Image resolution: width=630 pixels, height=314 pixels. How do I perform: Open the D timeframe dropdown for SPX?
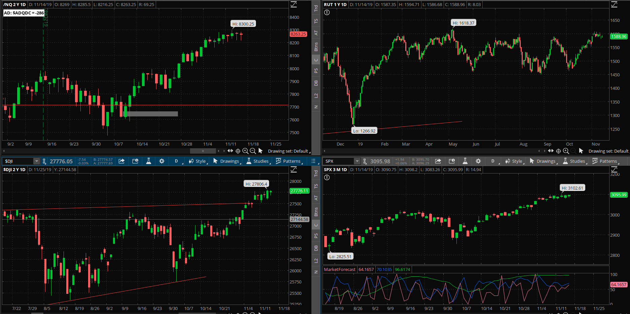point(494,161)
